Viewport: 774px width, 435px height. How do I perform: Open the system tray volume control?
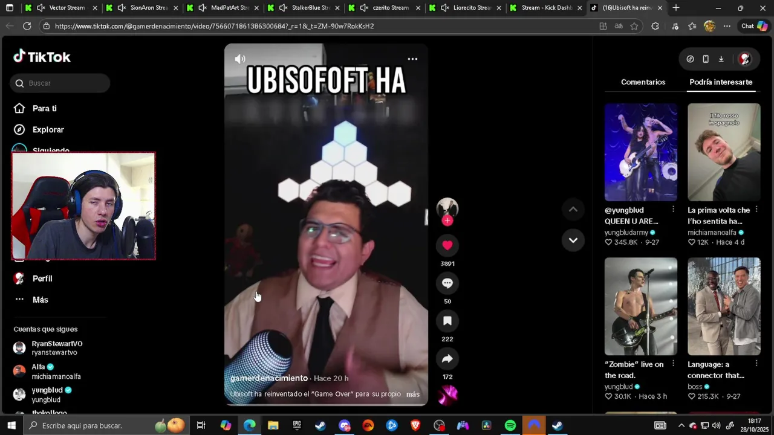point(717,425)
